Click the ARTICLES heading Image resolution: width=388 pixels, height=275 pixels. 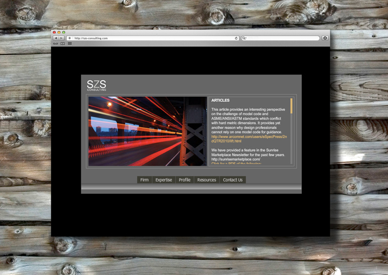220,100
